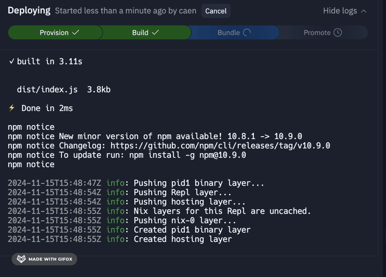Click the checkmark beside built in 3.11s

point(12,62)
